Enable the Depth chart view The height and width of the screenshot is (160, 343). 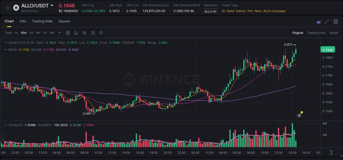coord(334,33)
